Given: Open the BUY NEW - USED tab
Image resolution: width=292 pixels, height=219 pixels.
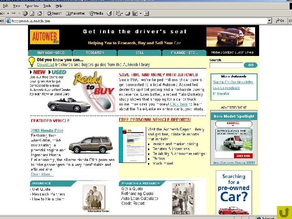Looking at the screenshot, I should point(50,53).
